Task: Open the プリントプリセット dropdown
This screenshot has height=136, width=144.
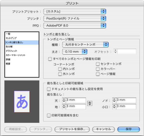Action: (x=75, y=12)
